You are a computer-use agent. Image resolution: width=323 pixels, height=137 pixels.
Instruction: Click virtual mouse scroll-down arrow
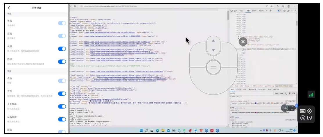click(x=213, y=50)
